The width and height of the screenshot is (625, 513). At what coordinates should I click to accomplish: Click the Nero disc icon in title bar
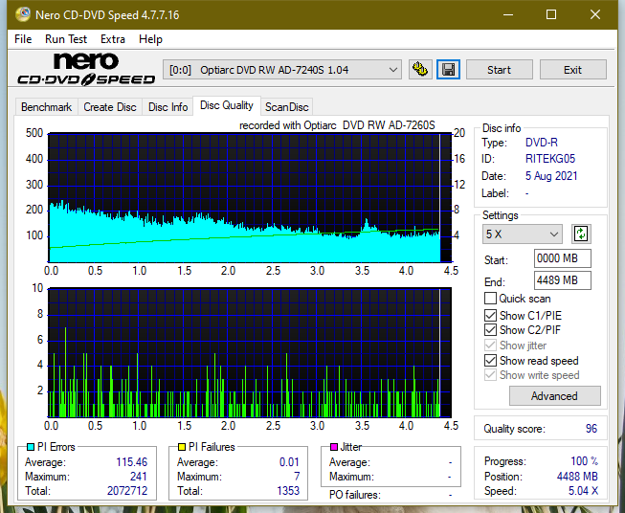click(x=23, y=14)
